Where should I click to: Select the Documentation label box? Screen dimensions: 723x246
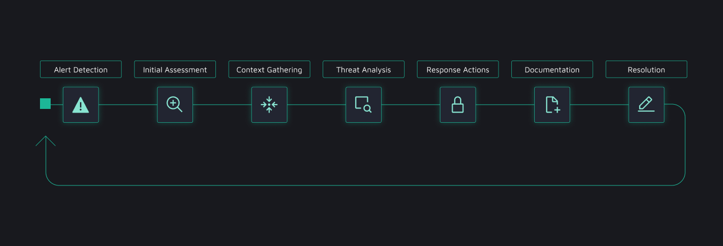pyautogui.click(x=552, y=70)
